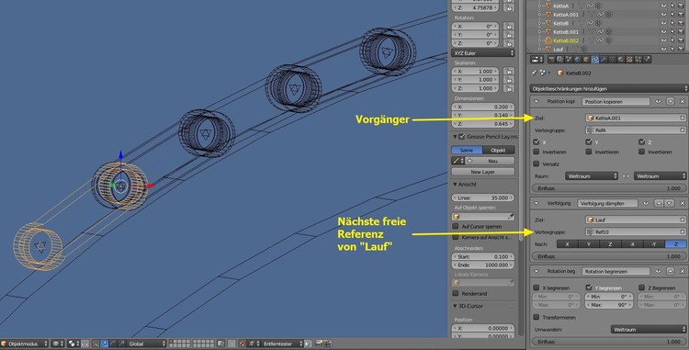Image resolution: width=689 pixels, height=350 pixels.
Task: Collapse the Ansicht panel section
Action: pyautogui.click(x=456, y=185)
